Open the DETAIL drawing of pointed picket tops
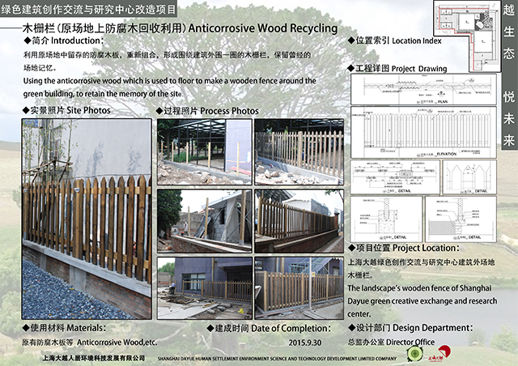This screenshot has width=518, height=366. (x=469, y=177)
